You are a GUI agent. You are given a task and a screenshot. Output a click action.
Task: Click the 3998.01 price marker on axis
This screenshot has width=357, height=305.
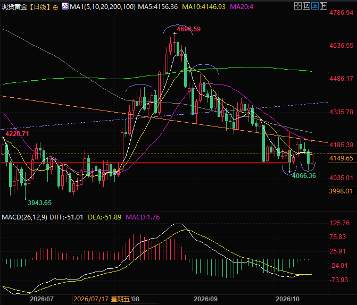[341, 191]
